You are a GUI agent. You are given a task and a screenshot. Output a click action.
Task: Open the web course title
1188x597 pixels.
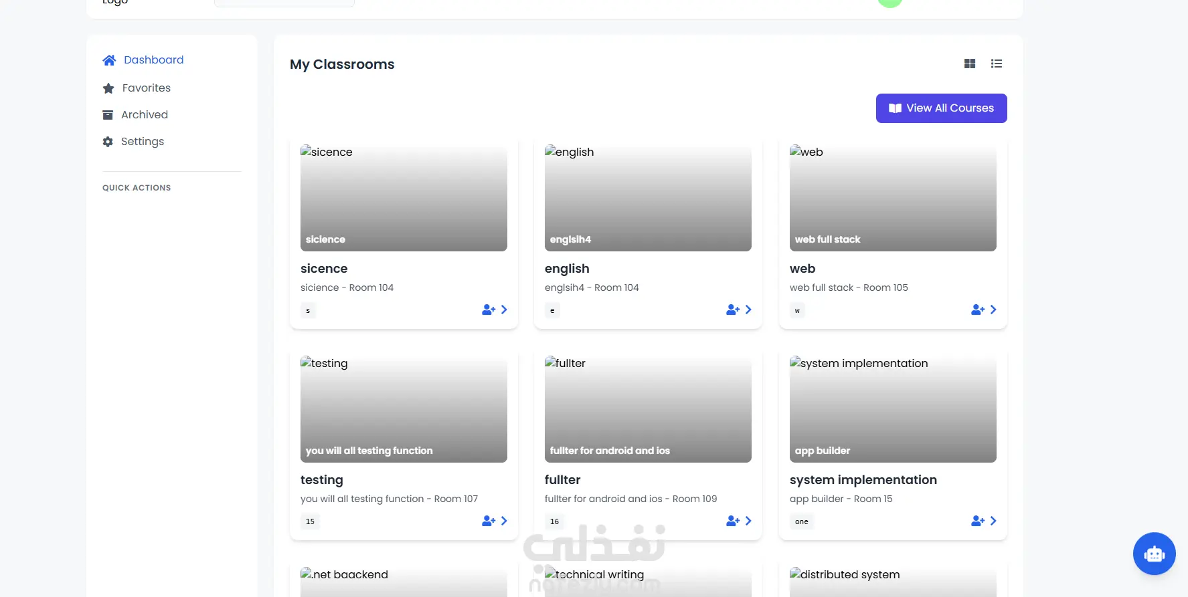[x=802, y=269]
